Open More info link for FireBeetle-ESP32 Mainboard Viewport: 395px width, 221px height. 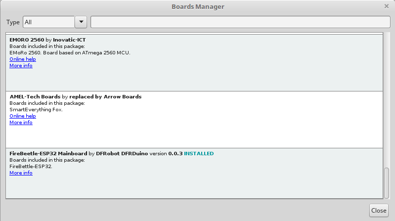21,173
